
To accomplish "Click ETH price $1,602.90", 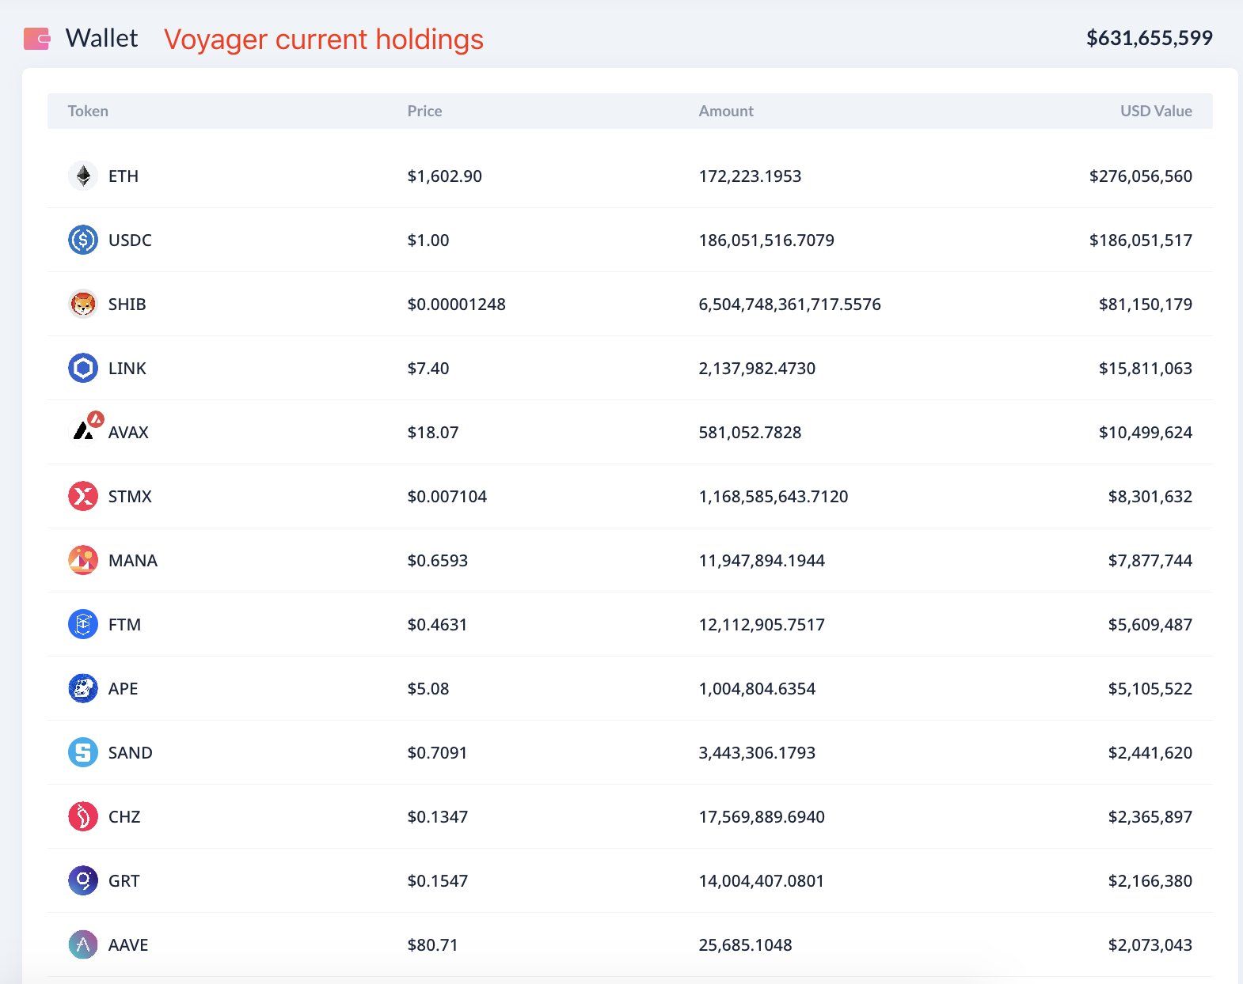I will [444, 176].
